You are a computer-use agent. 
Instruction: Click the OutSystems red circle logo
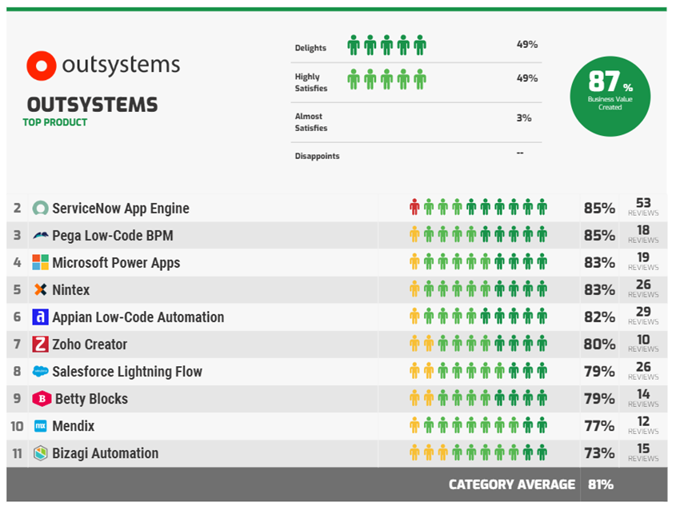coord(42,66)
